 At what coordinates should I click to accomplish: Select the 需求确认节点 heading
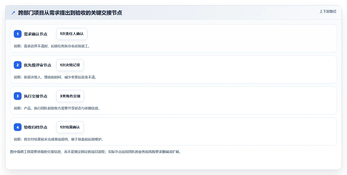point(36,34)
